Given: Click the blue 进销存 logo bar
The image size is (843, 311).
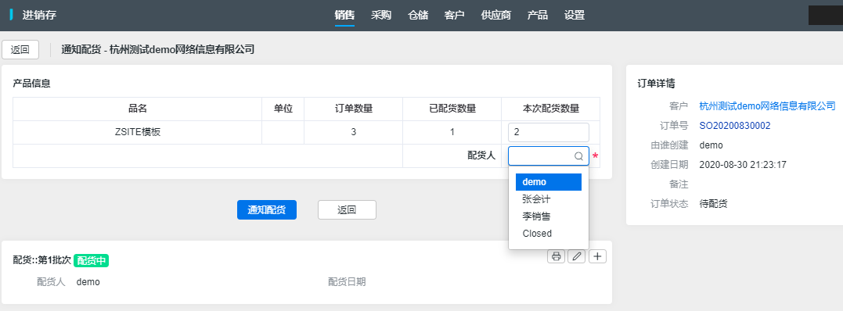Looking at the screenshot, I should coord(11,15).
